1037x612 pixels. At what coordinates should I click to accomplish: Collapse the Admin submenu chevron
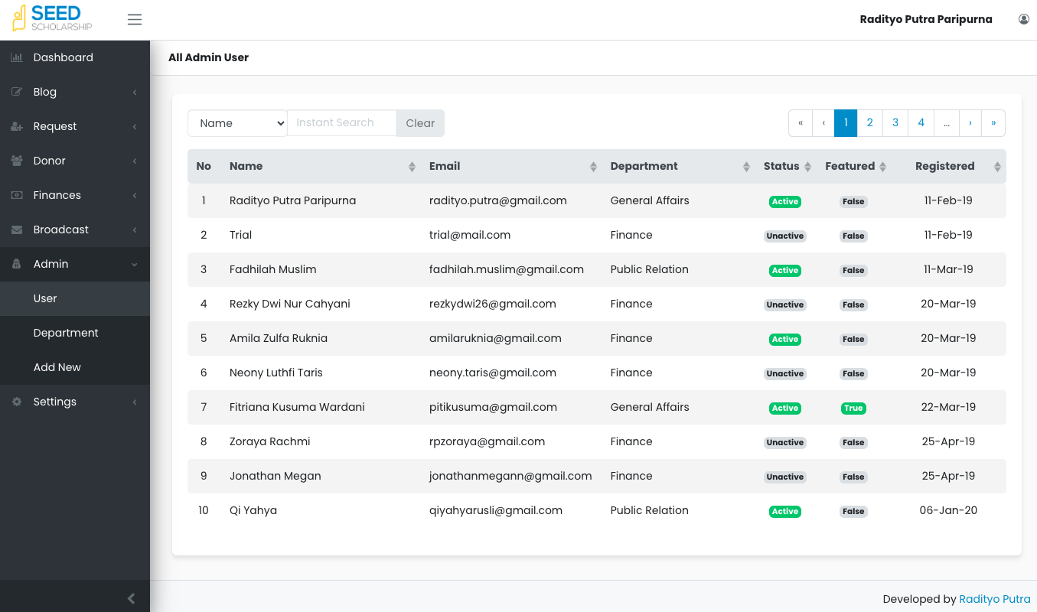click(x=135, y=264)
